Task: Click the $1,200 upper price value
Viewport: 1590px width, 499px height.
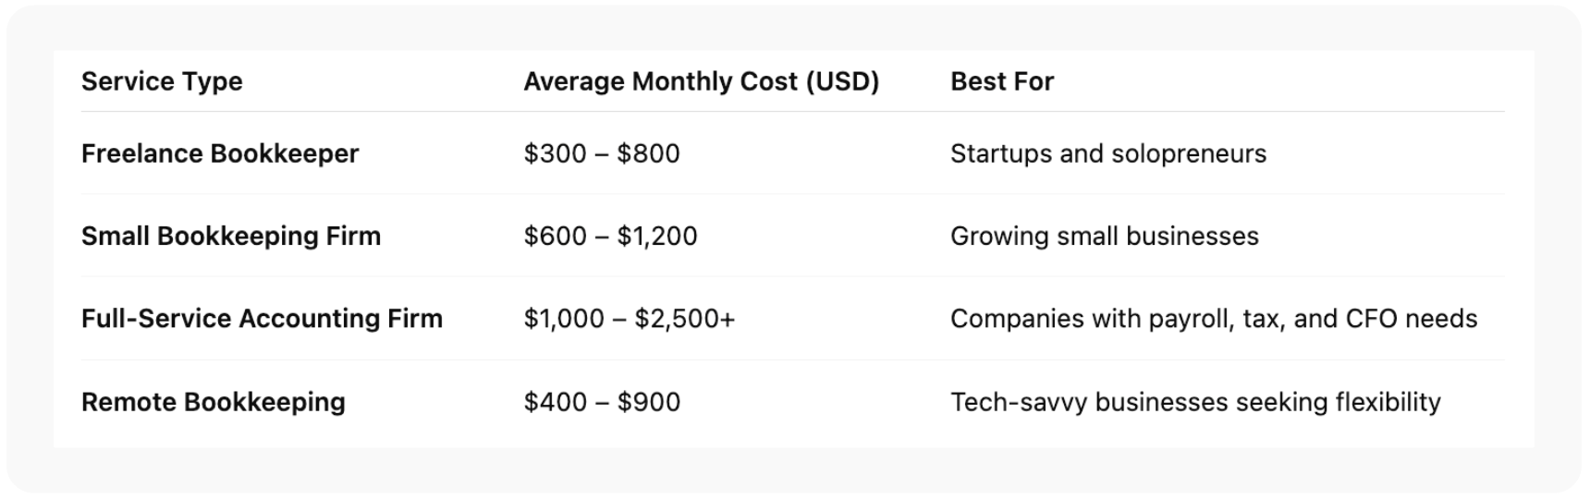Action: (x=657, y=236)
